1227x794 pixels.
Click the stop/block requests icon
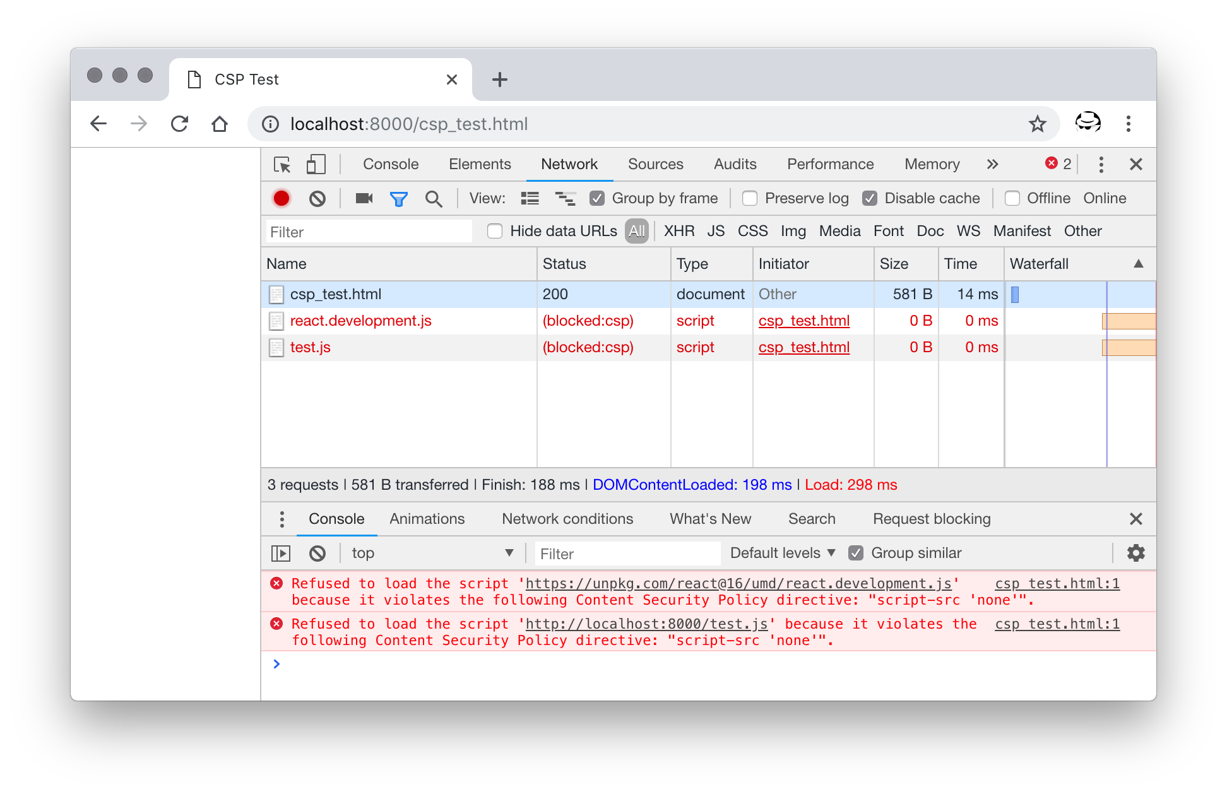click(317, 198)
